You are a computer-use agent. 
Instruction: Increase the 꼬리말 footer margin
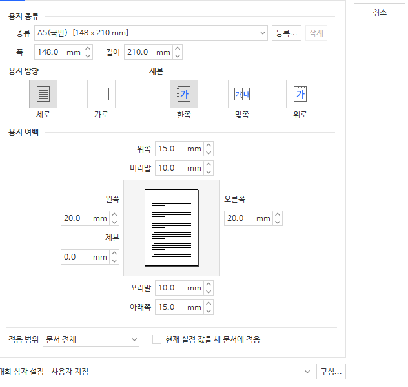[209, 284]
